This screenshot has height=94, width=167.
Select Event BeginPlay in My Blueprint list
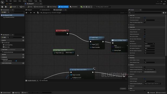pyautogui.click(x=8, y=45)
